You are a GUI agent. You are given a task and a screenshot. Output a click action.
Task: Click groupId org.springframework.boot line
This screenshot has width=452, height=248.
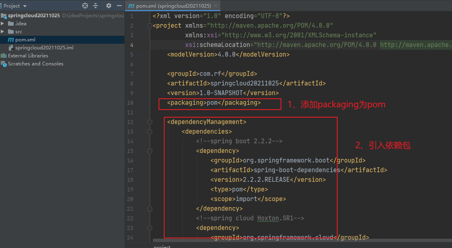pos(288,161)
